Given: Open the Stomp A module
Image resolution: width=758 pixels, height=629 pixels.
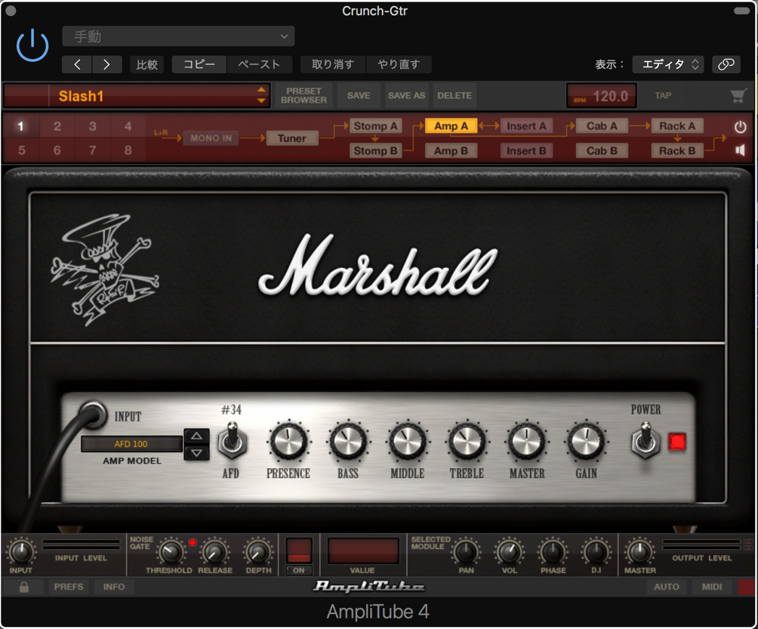Looking at the screenshot, I should (x=375, y=126).
